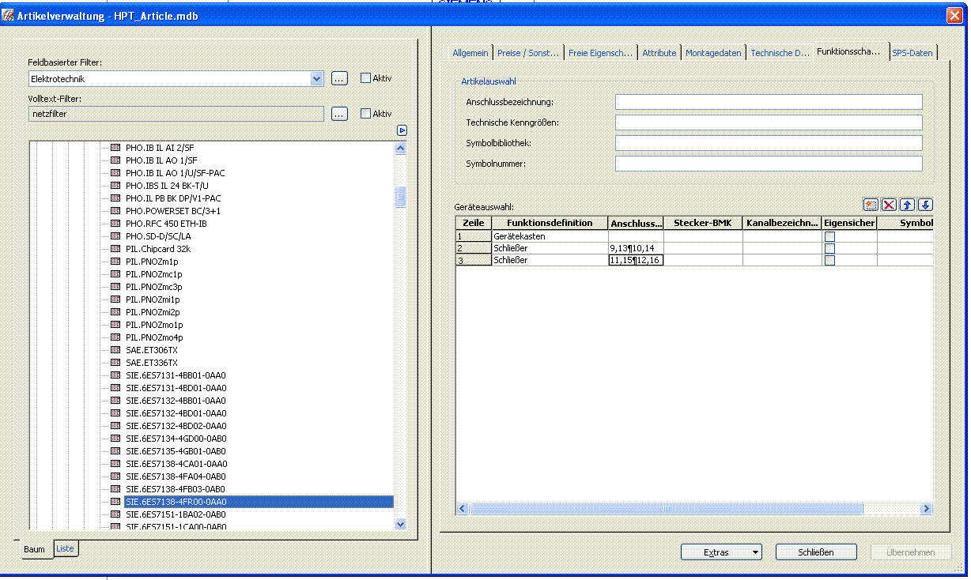Move the selected row up with the blue arrow
971x580 pixels.
click(908, 205)
